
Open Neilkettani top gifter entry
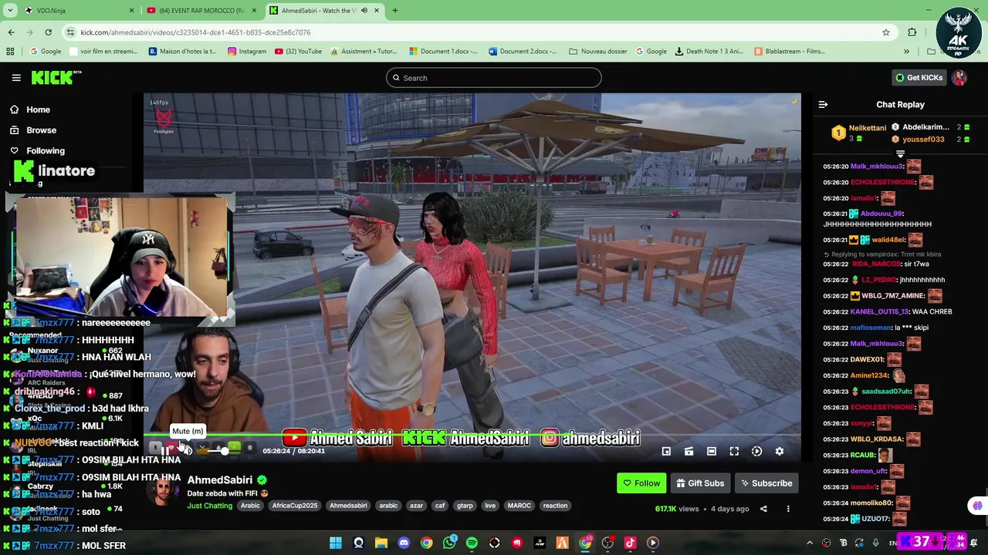tap(858, 133)
